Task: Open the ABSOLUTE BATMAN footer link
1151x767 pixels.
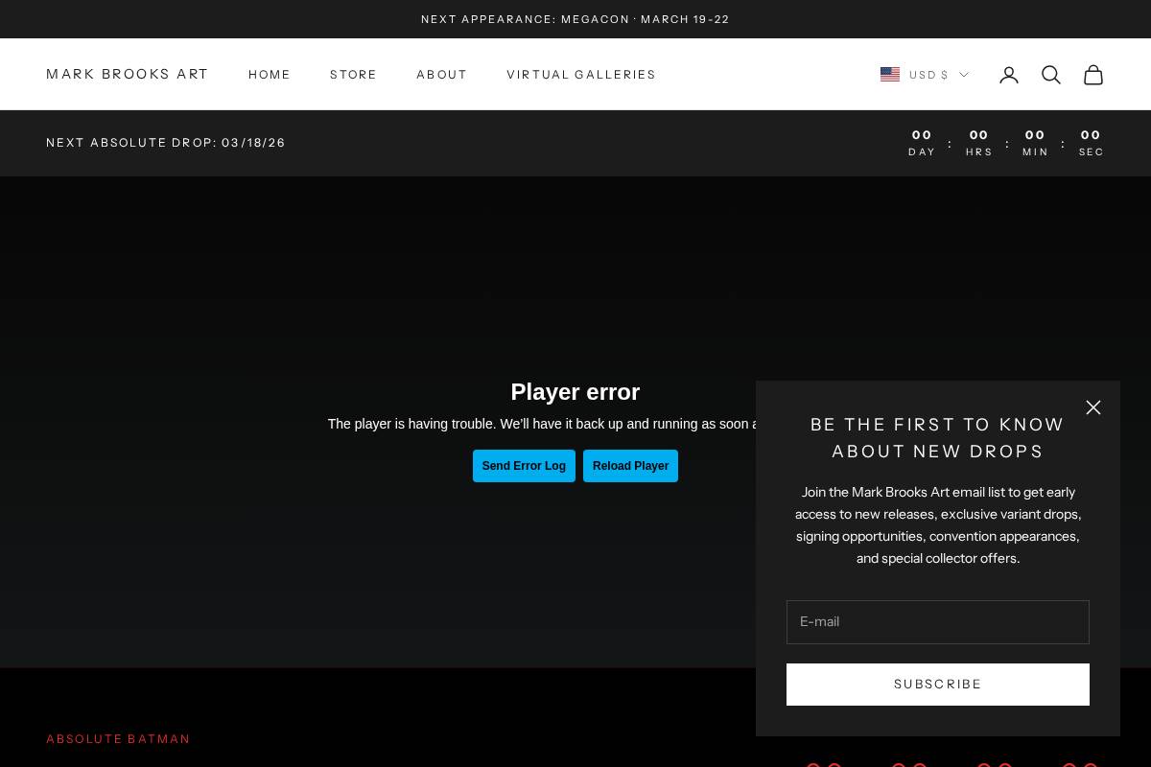Action: pyautogui.click(x=118, y=739)
